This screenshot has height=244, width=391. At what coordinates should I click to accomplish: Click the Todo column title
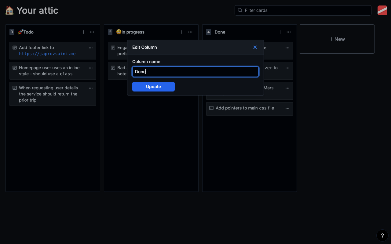(x=26, y=32)
